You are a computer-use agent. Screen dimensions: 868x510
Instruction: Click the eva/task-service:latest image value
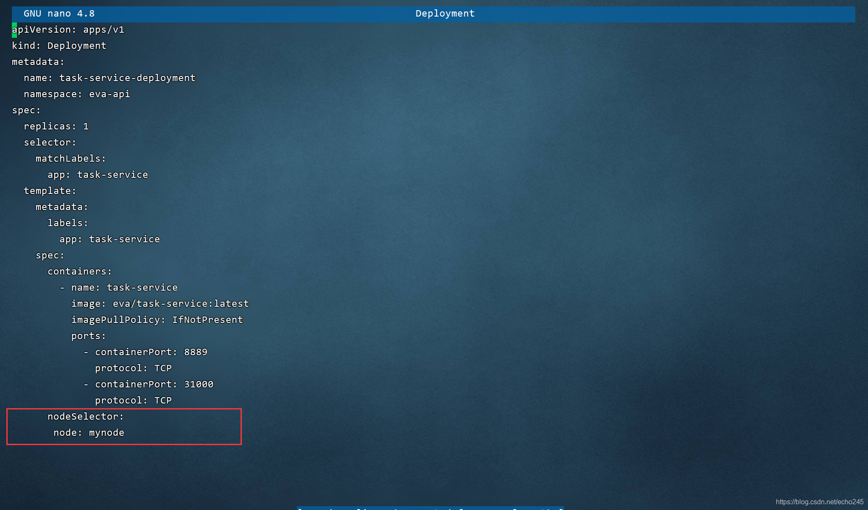[x=181, y=304]
